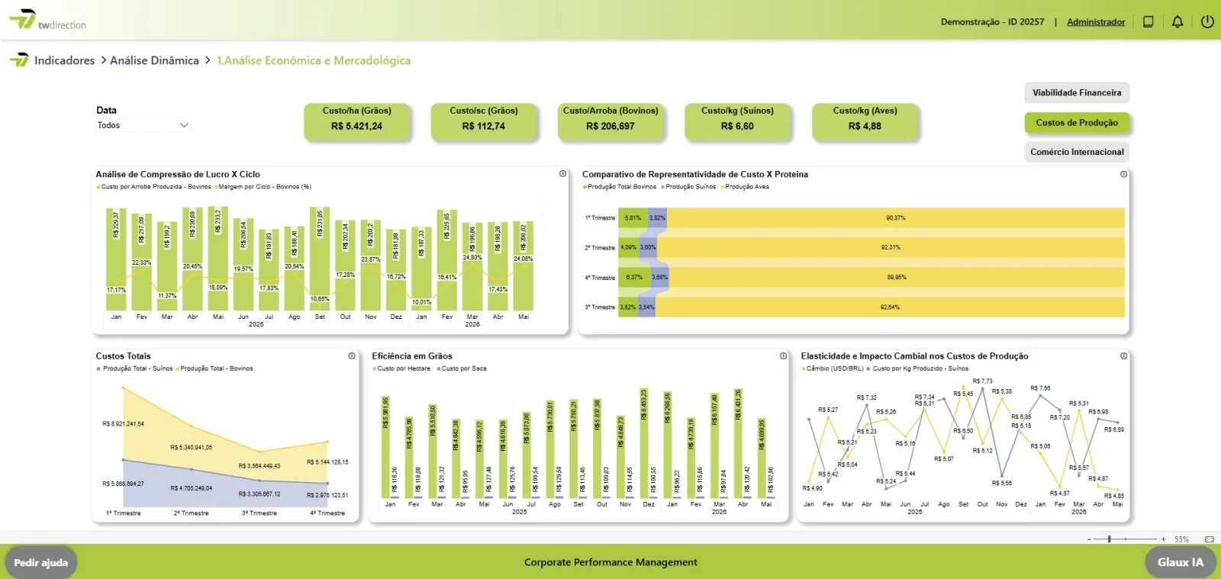Select the Custo/kg (Suínos) KPI card
This screenshot has height=579, width=1221.
[x=737, y=122]
